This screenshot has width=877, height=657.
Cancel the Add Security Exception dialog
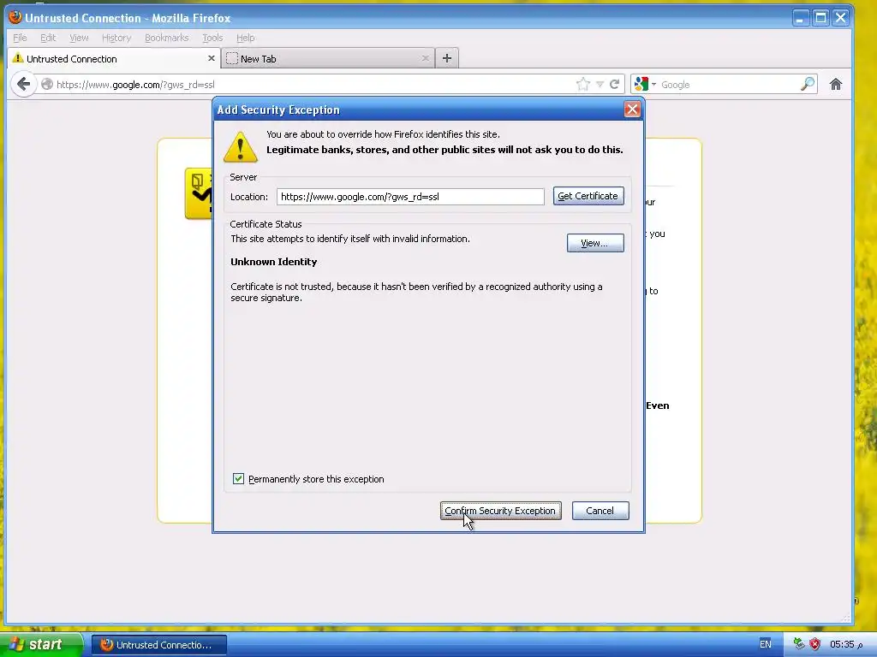click(x=600, y=511)
